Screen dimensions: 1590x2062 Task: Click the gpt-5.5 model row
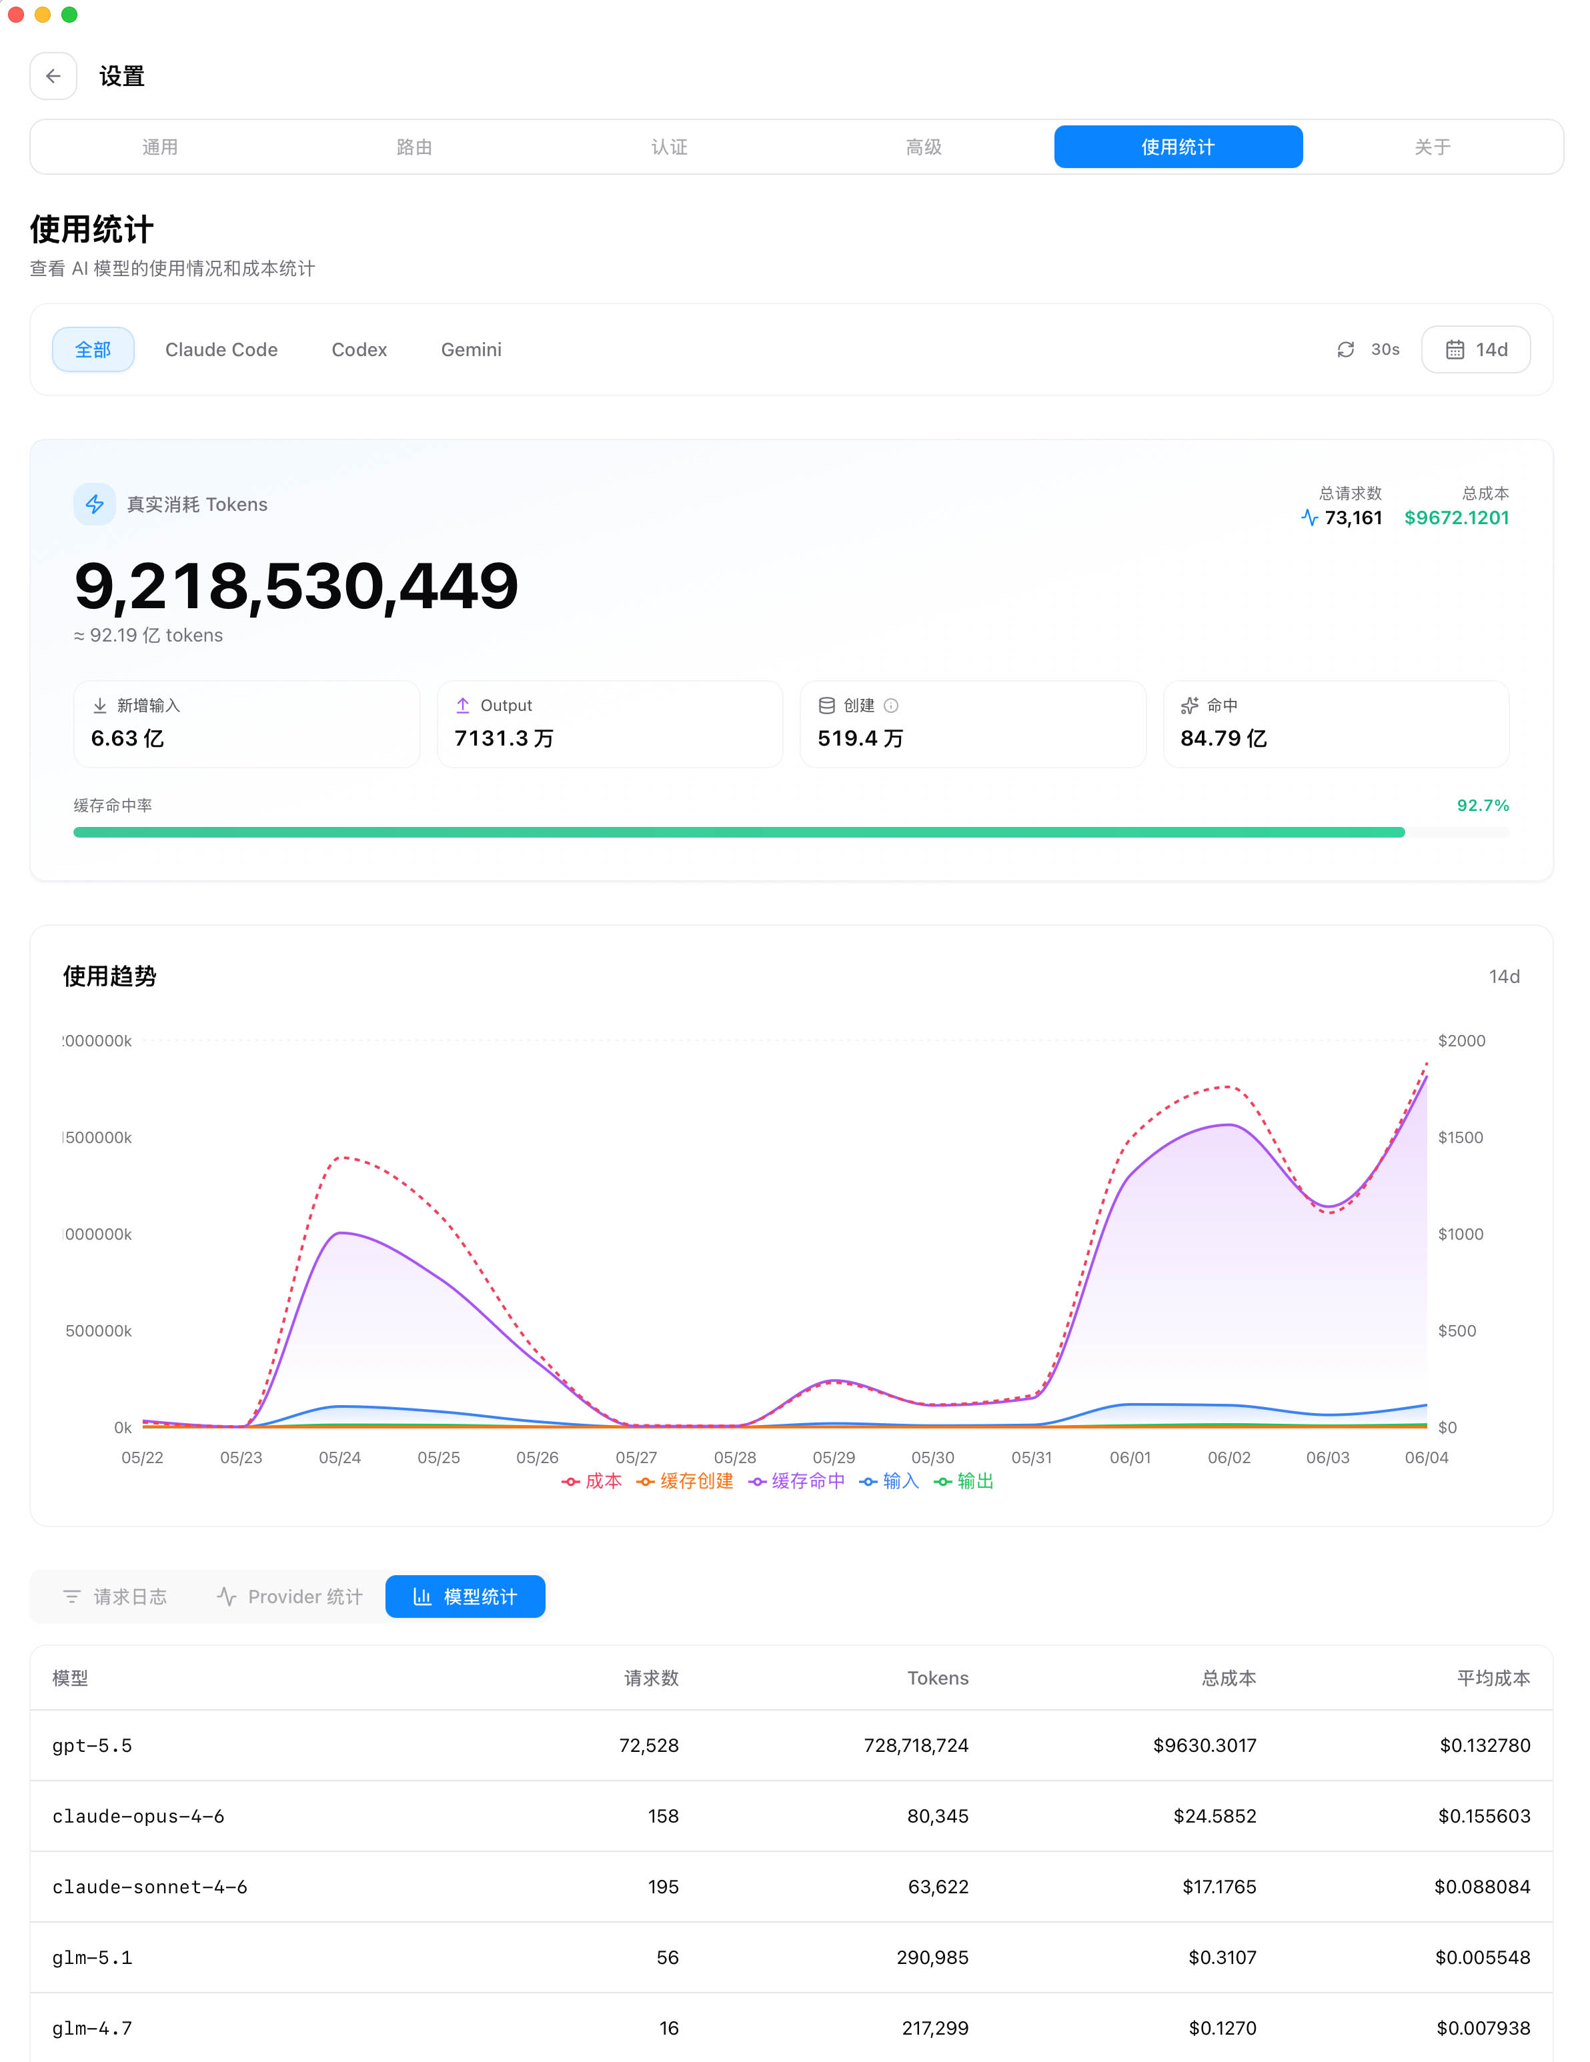click(x=791, y=1746)
